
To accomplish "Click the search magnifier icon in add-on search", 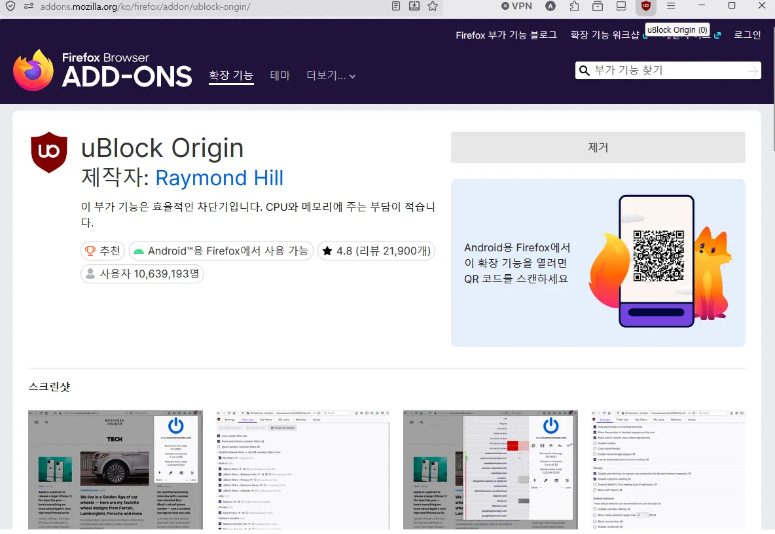I will (x=585, y=71).
